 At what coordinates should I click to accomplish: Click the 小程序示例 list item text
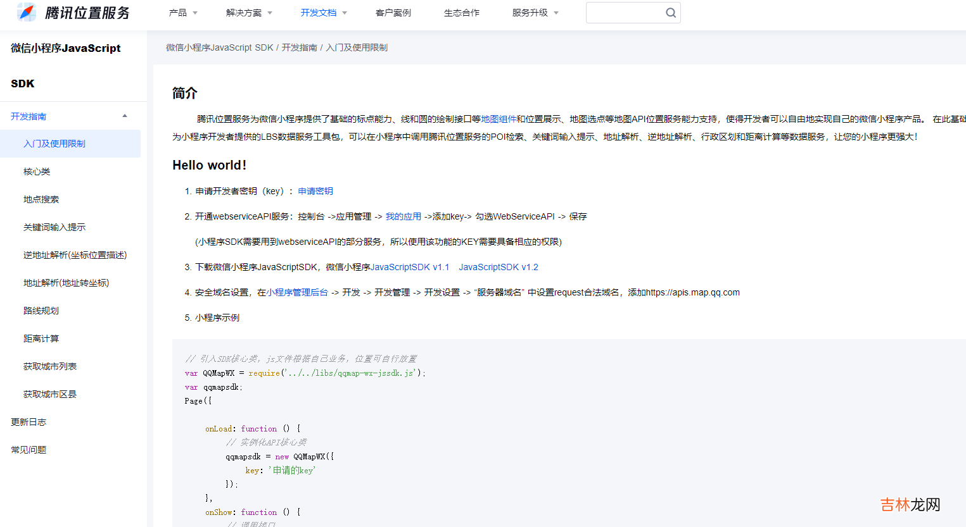coord(217,318)
